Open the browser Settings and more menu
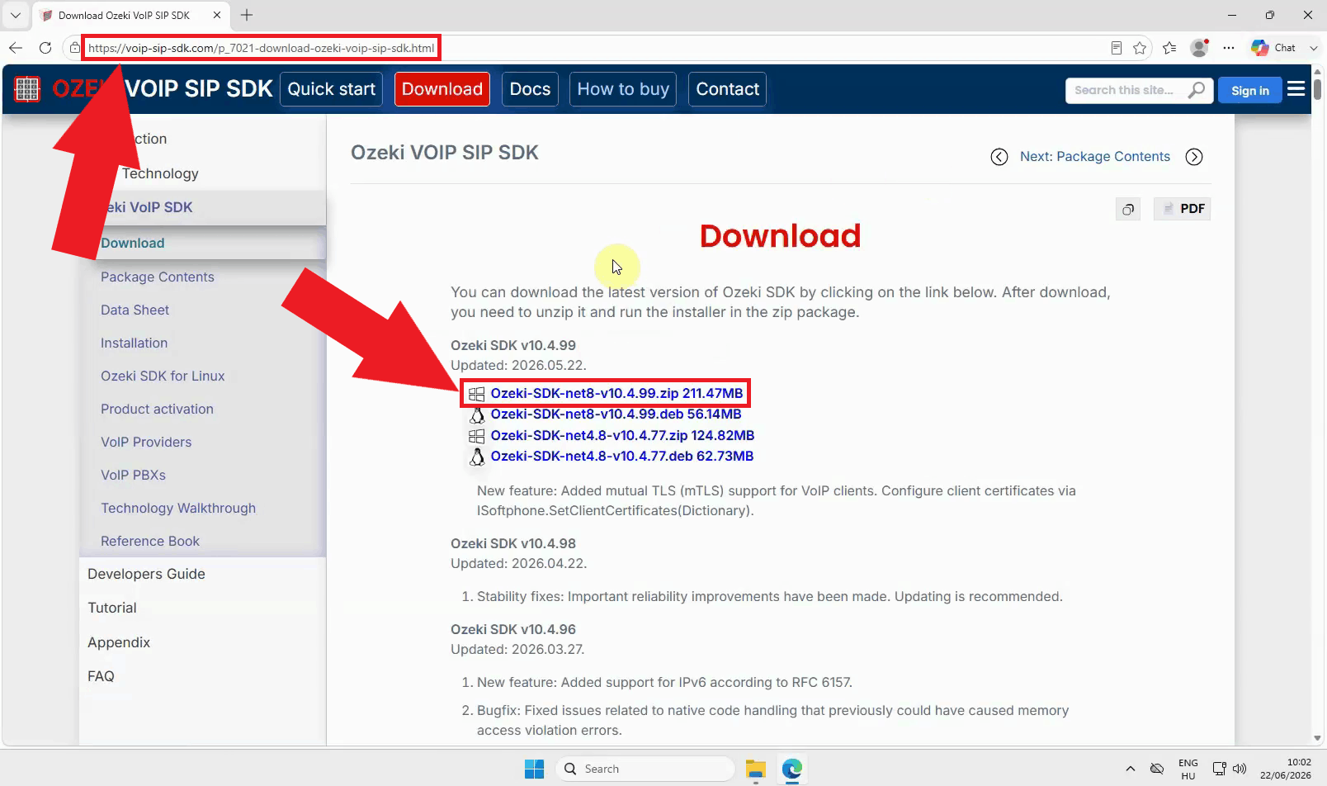1327x786 pixels. [x=1229, y=48]
